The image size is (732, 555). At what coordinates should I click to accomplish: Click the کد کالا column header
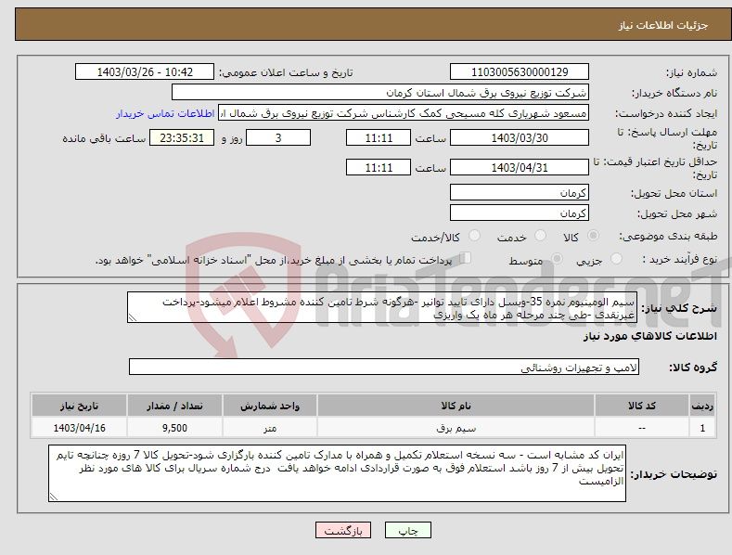click(x=642, y=406)
